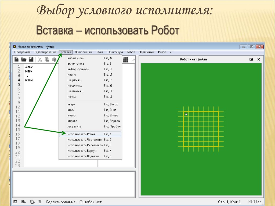Click the Cut scissors icon
The image size is (275, 206).
[40, 60]
